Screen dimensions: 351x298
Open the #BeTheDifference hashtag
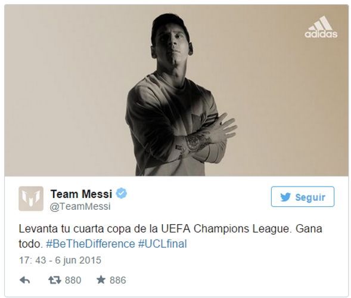coord(91,244)
